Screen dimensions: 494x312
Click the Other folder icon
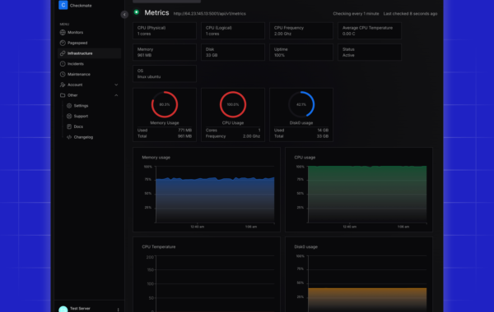tap(63, 95)
